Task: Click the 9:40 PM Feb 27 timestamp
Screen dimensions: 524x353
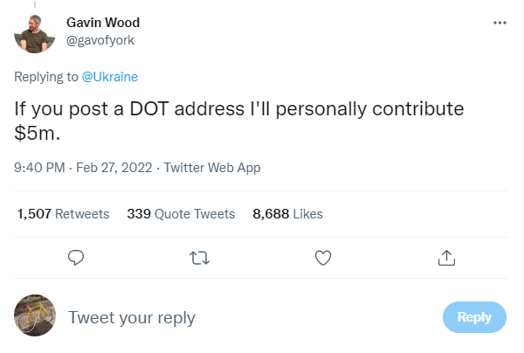Action: pyautogui.click(x=84, y=168)
